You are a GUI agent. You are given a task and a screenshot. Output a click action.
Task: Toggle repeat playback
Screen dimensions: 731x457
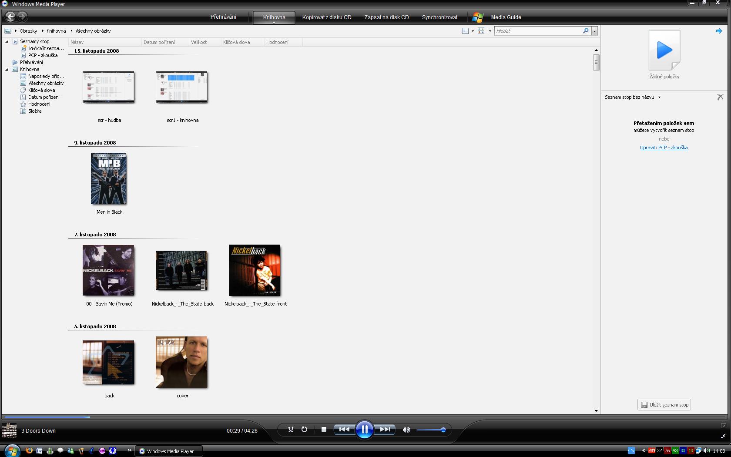coord(304,430)
